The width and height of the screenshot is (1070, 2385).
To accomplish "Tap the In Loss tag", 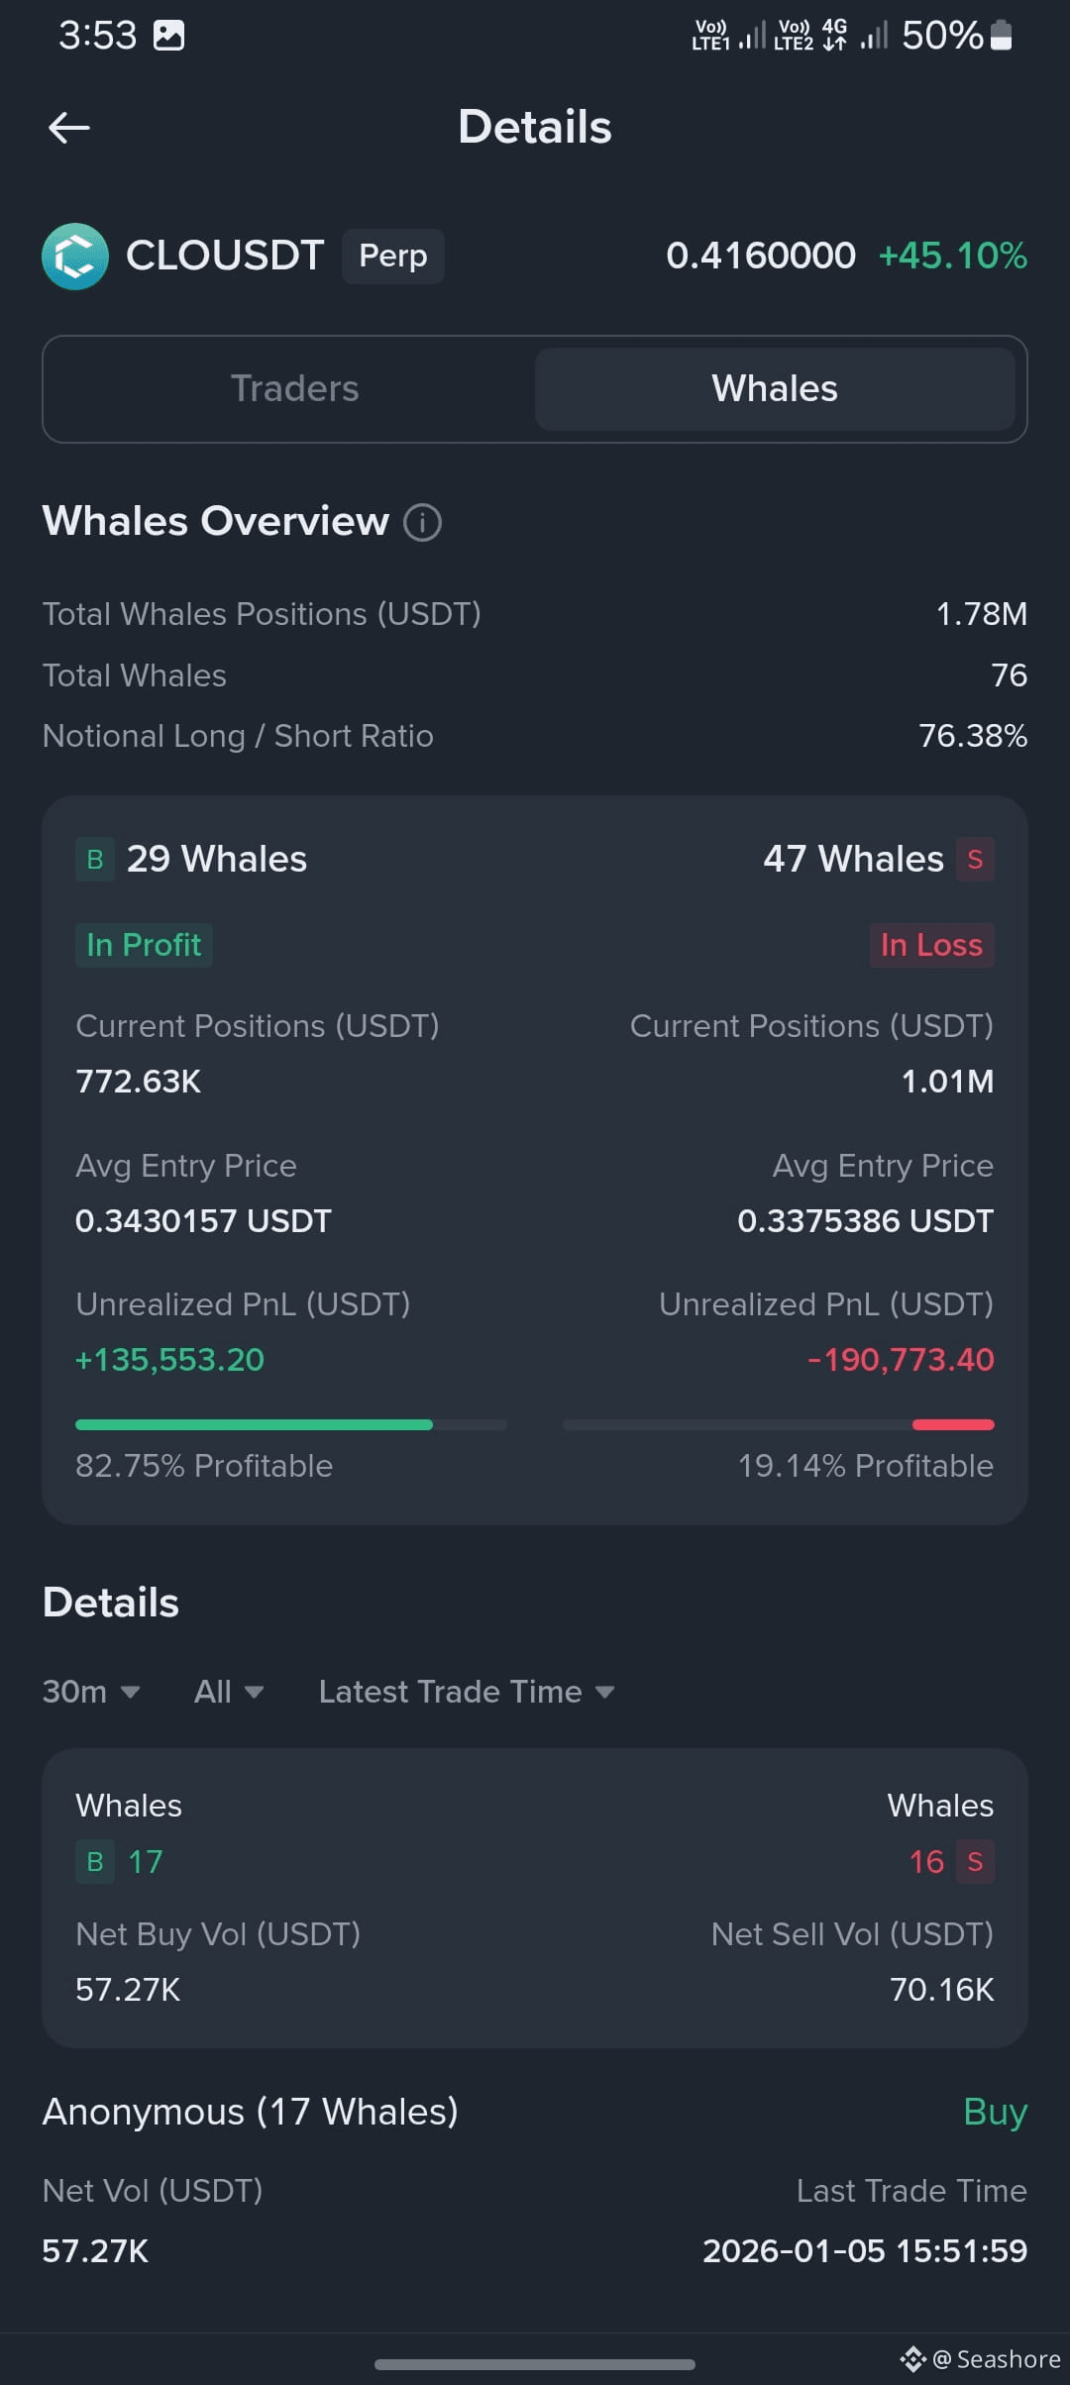I will 931,945.
